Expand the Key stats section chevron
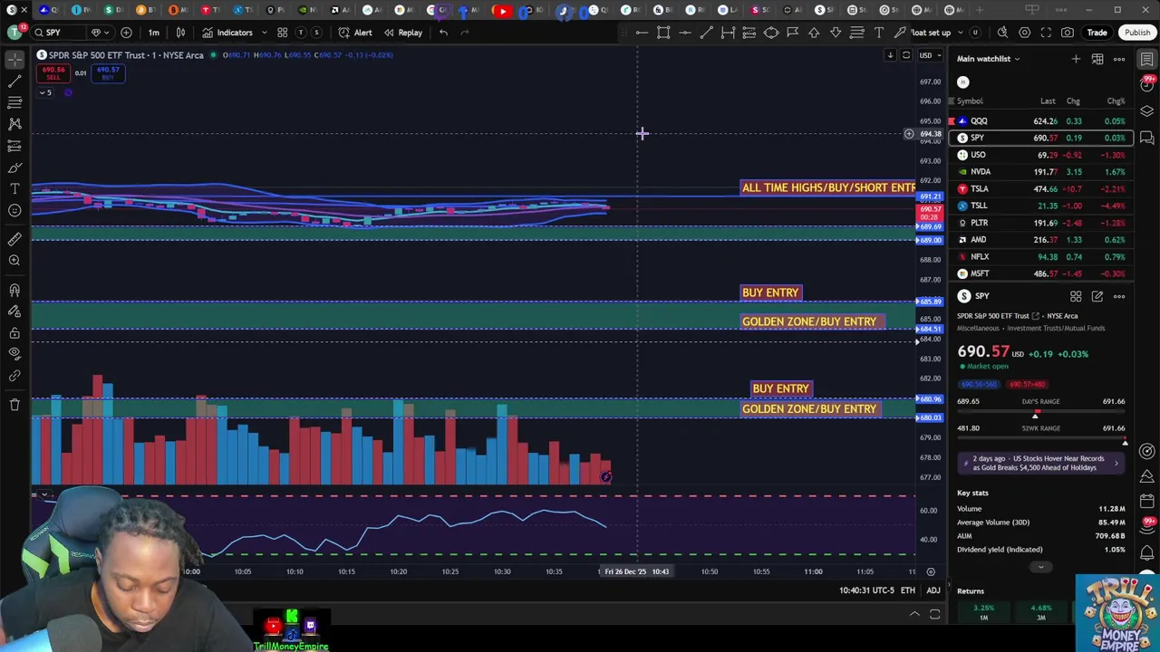Image resolution: width=1160 pixels, height=652 pixels. coord(1040,568)
